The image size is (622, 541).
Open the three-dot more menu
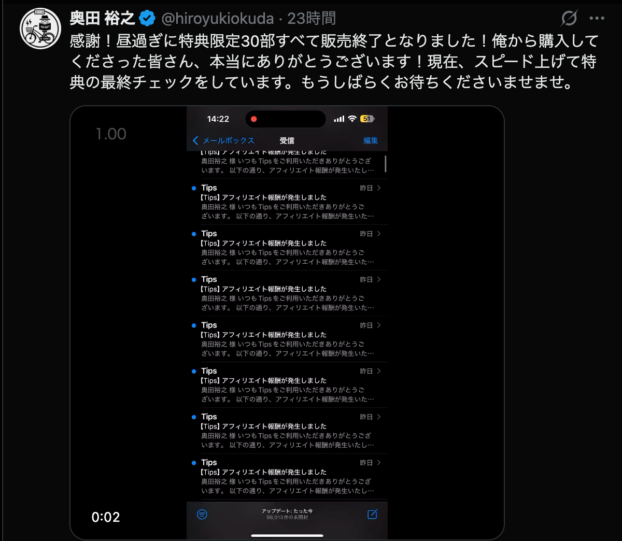(597, 19)
